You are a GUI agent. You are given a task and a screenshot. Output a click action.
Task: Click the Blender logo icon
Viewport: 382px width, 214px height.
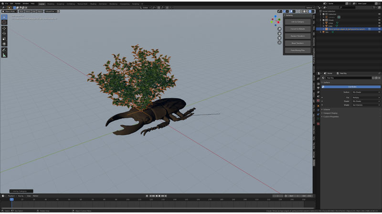[x=2, y=4]
